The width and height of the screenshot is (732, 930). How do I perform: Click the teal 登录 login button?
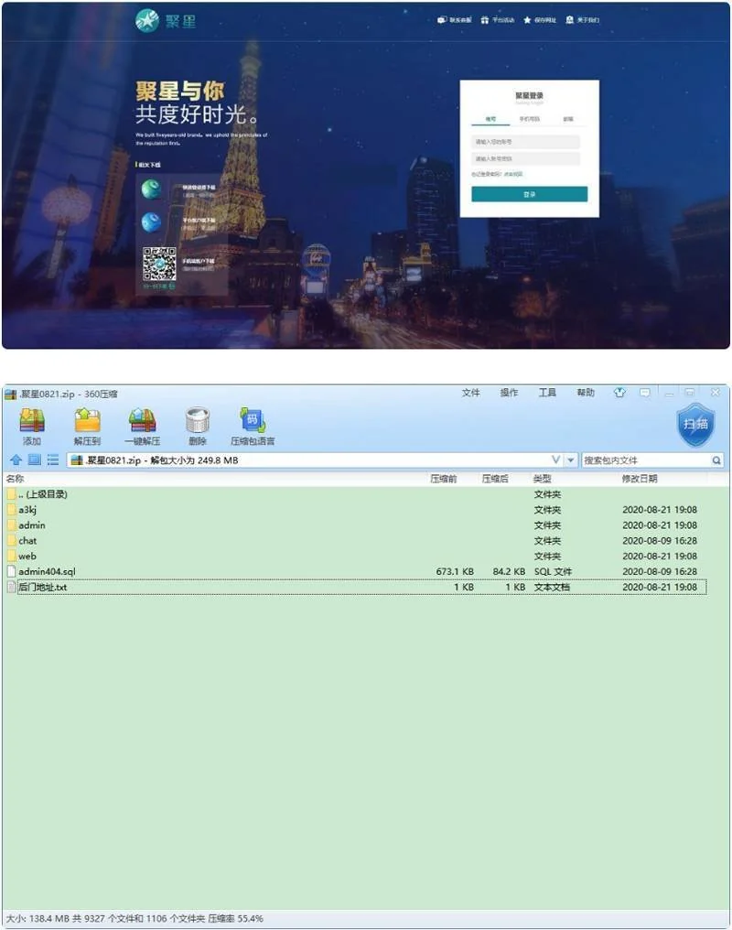(x=529, y=194)
